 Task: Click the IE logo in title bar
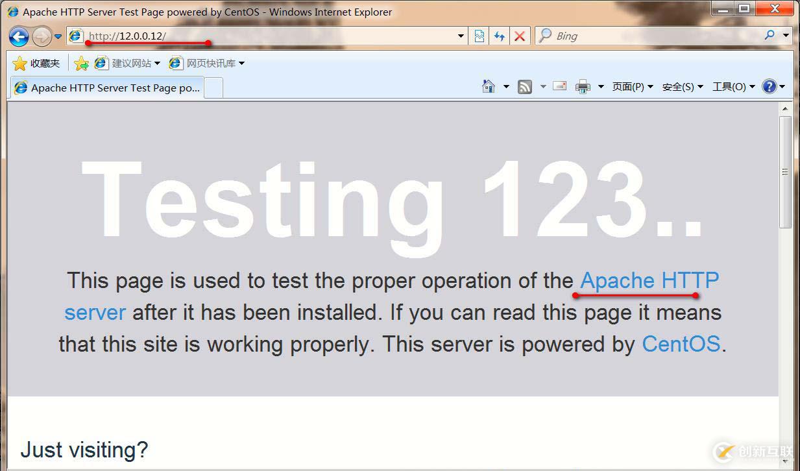pos(13,12)
